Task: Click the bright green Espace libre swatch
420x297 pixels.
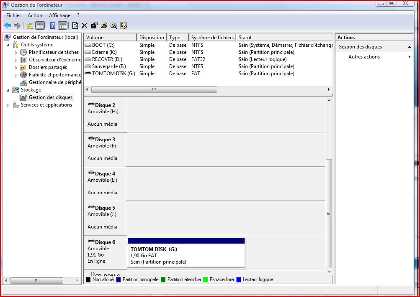Action: click(x=206, y=279)
